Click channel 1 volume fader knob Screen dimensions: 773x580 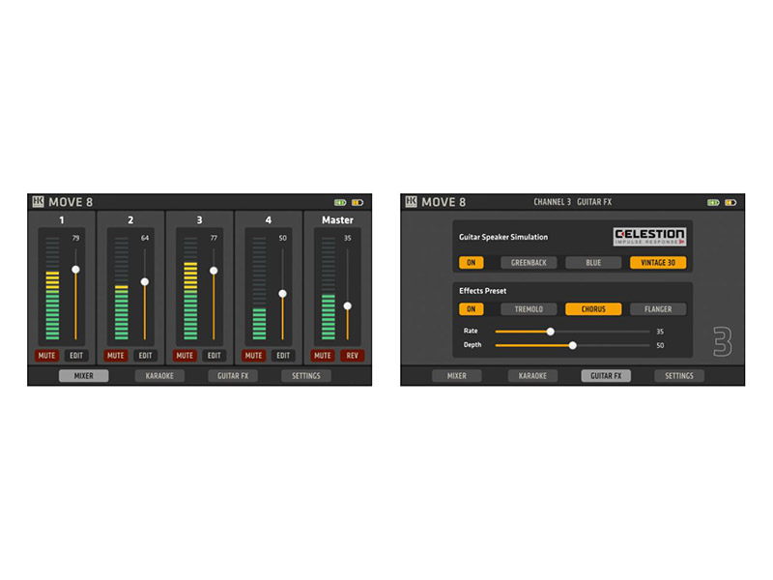(75, 270)
